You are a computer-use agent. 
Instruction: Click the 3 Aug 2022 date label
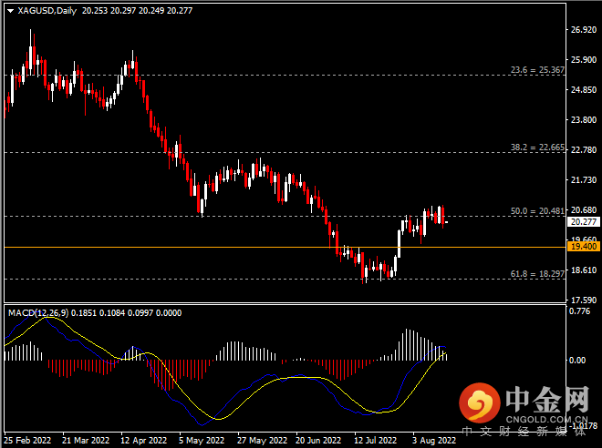(434, 441)
